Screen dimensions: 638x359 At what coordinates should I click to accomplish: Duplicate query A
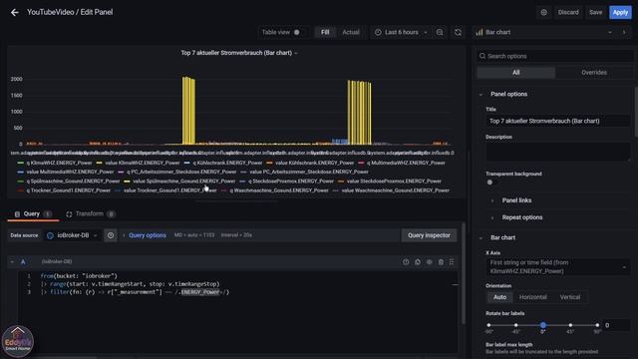[x=418, y=262]
